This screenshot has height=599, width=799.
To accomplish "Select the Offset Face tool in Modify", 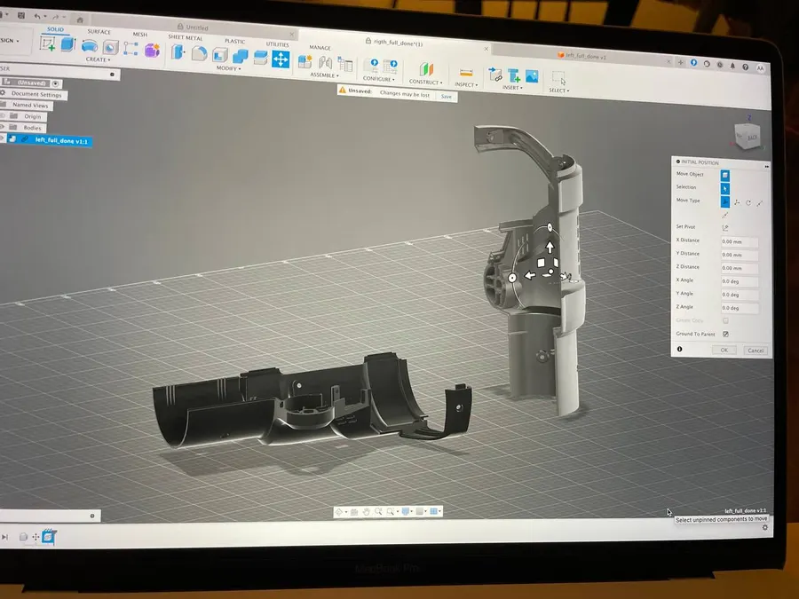I will [x=260, y=58].
